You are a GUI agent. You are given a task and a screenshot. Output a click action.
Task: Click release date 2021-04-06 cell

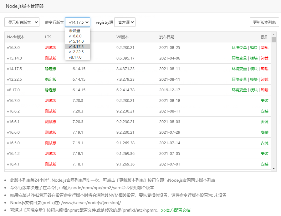(170, 58)
